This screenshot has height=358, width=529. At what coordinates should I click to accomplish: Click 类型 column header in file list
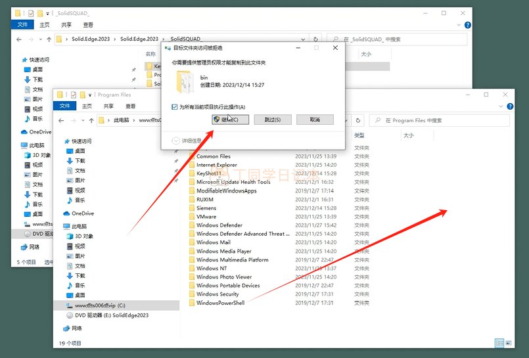tap(359, 135)
